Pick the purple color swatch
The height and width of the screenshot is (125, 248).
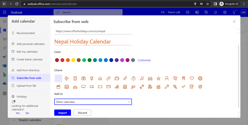116,60
